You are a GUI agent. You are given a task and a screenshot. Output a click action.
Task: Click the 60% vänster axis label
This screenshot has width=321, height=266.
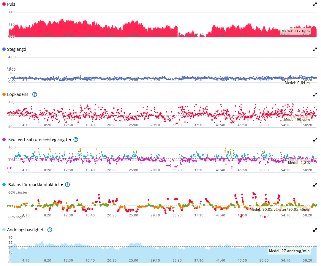pyautogui.click(x=18, y=193)
